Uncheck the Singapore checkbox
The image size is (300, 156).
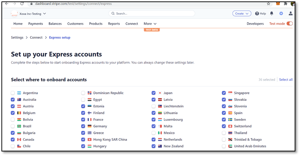(224, 93)
